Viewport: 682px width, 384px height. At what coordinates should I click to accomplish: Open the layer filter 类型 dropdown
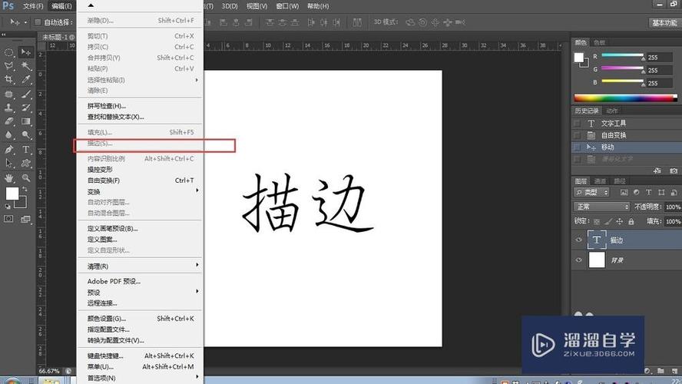click(x=591, y=192)
